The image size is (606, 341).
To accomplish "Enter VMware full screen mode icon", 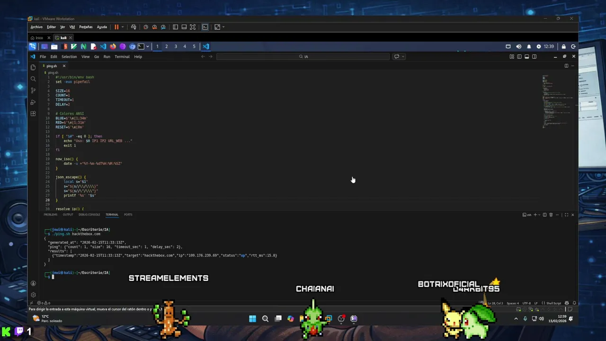I will tap(193, 27).
